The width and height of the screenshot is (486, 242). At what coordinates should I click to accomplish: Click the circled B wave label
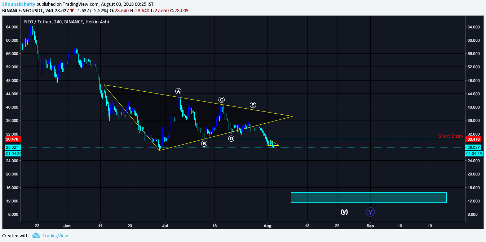(204, 143)
